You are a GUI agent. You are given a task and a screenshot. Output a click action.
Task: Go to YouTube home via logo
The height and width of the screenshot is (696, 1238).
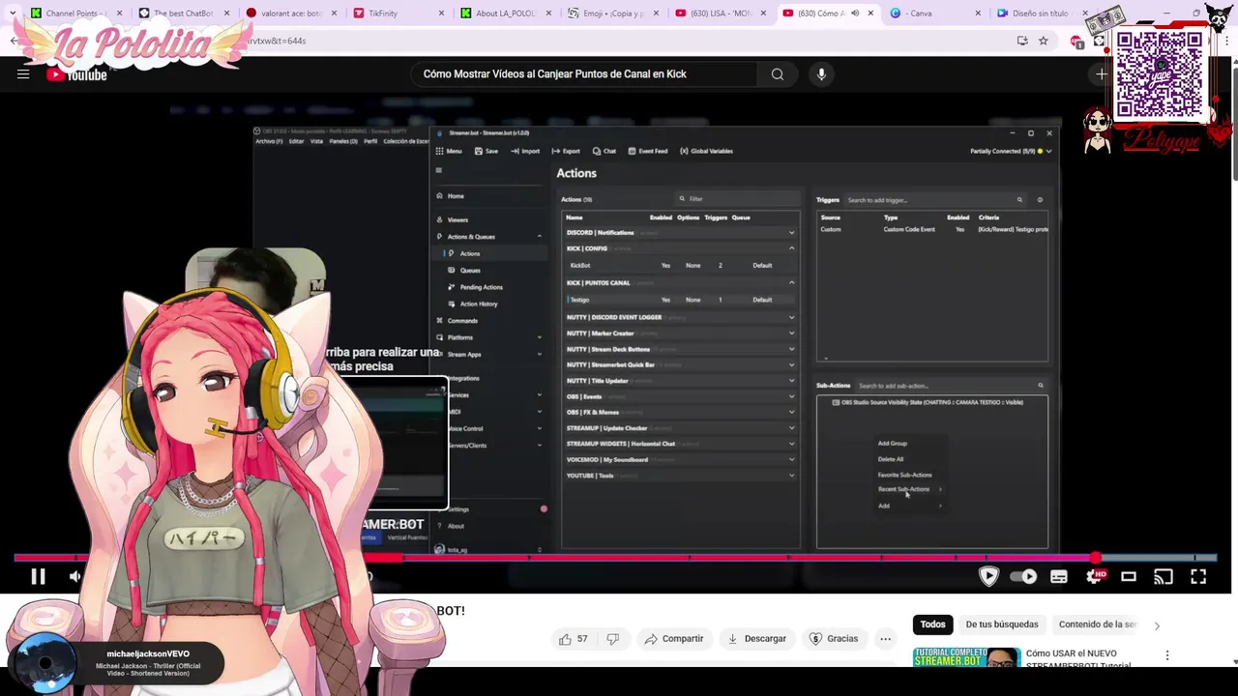(x=76, y=74)
